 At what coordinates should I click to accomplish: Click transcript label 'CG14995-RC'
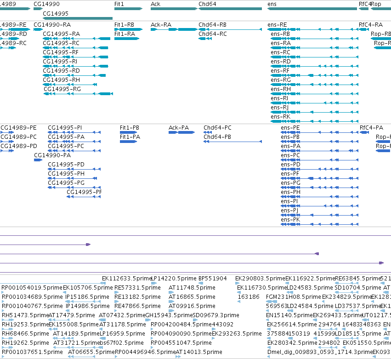pyautogui.click(x=61, y=43)
